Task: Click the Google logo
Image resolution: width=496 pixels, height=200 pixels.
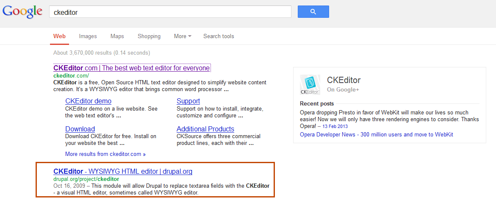Action: click(x=22, y=12)
